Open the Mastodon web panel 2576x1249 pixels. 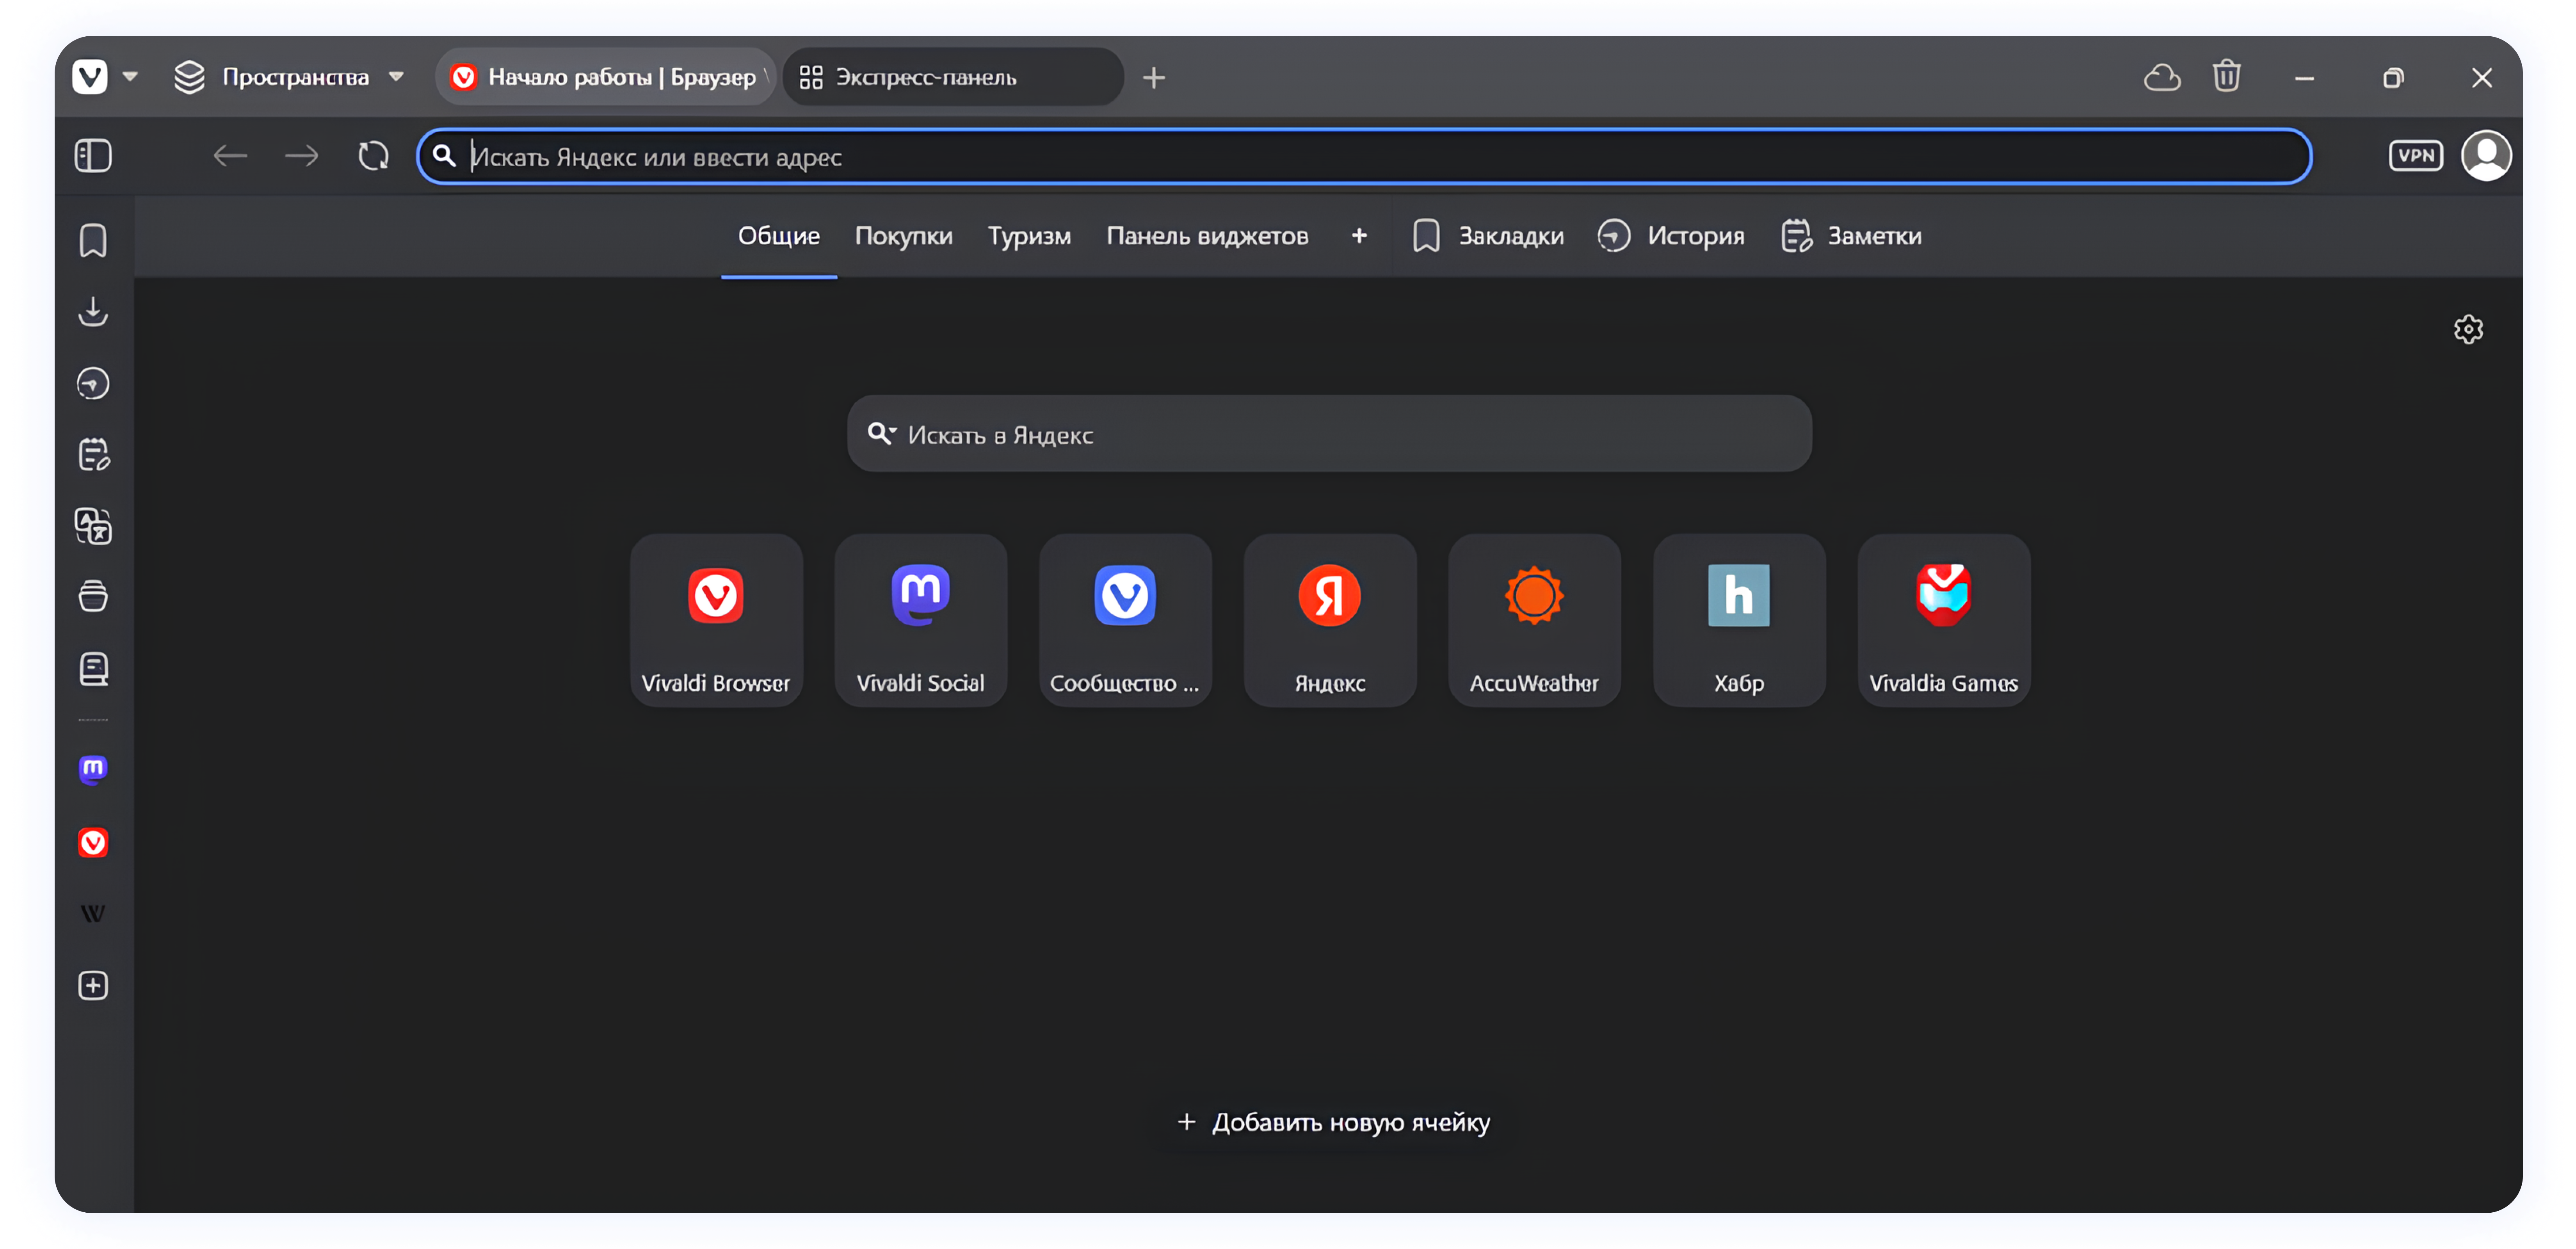pyautogui.click(x=93, y=769)
